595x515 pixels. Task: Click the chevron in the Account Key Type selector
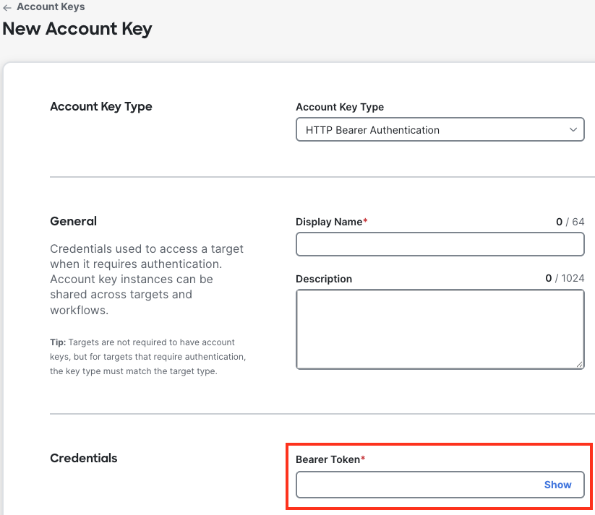coord(573,130)
